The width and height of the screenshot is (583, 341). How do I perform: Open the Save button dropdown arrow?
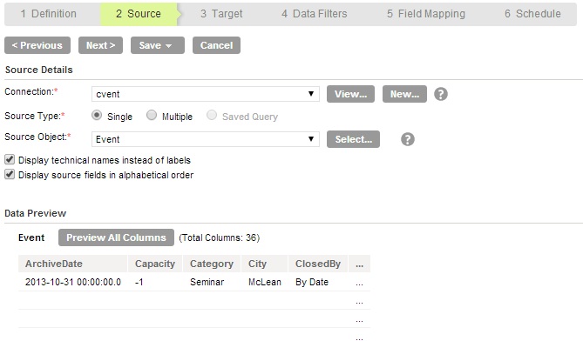click(x=168, y=45)
